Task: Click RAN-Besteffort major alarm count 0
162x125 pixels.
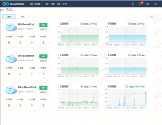Action: click(x=20, y=106)
